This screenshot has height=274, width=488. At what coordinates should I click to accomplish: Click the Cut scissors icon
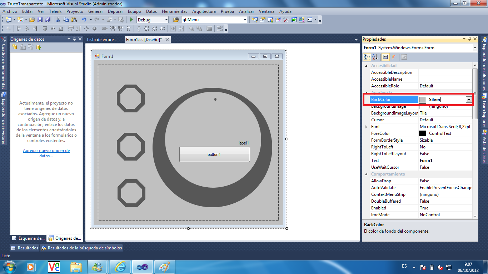(x=58, y=20)
